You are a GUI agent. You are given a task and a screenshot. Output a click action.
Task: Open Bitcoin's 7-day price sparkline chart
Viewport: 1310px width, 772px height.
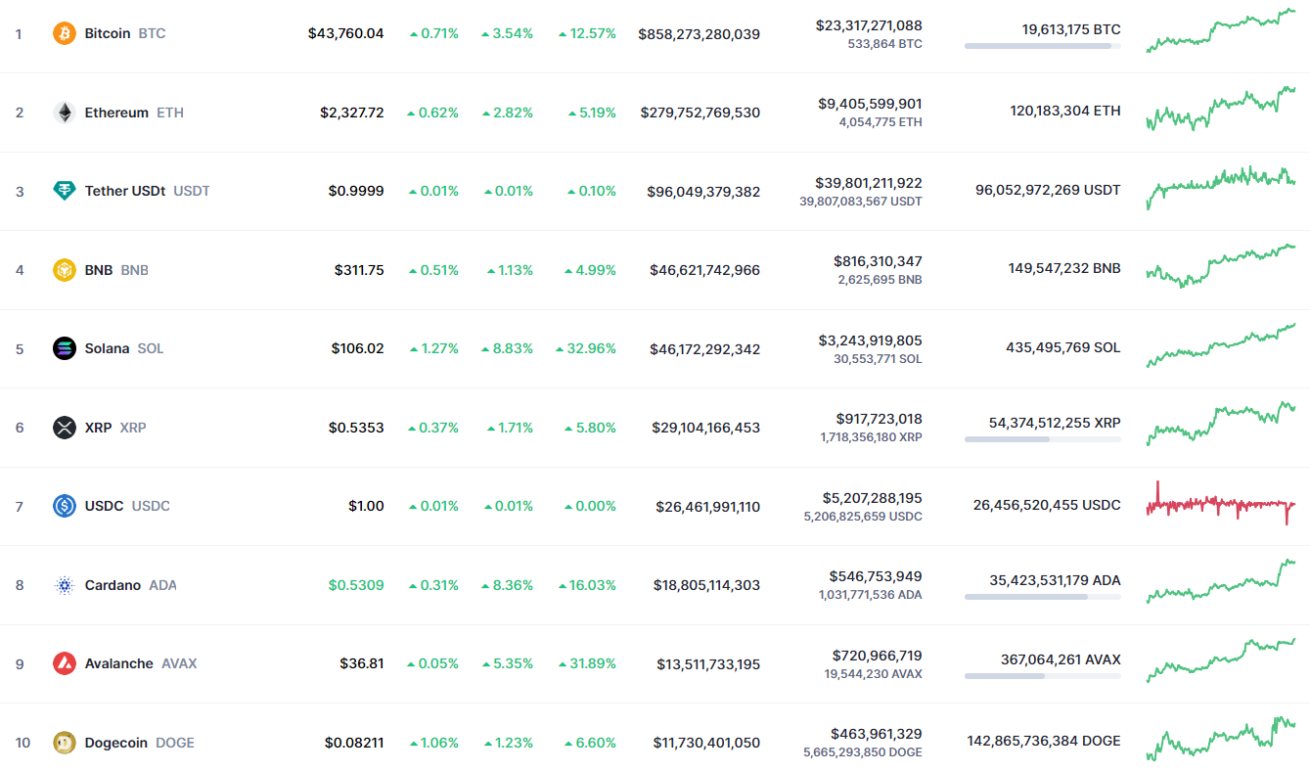[1221, 31]
